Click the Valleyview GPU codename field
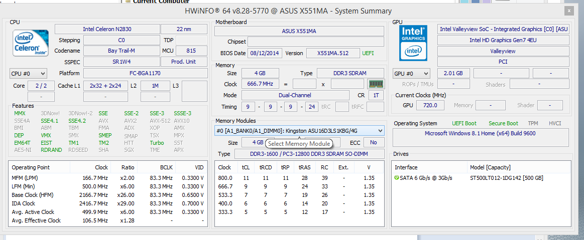 (x=503, y=51)
